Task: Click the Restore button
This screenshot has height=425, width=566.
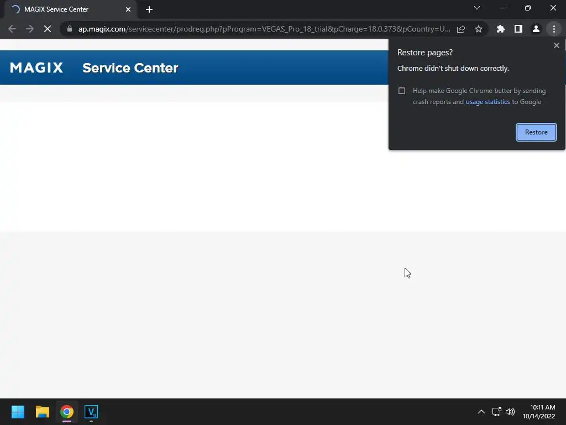Action: [536, 132]
